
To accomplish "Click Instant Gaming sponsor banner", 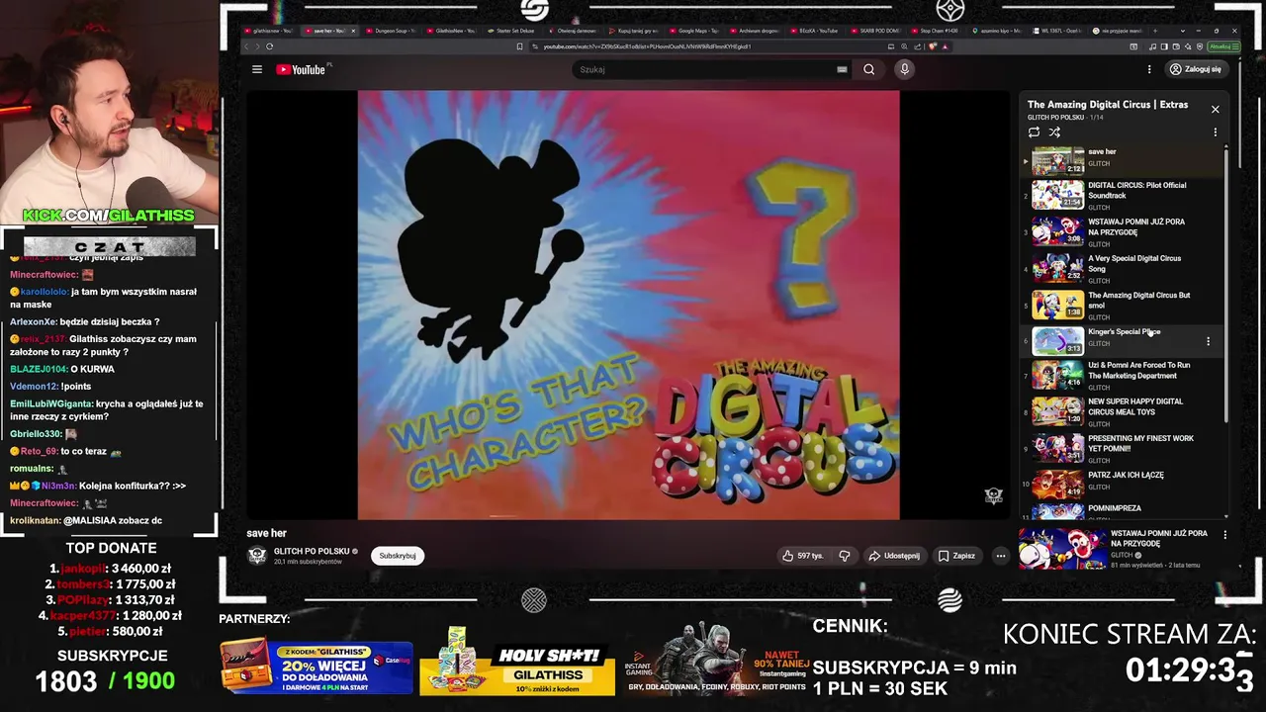I will (717, 659).
